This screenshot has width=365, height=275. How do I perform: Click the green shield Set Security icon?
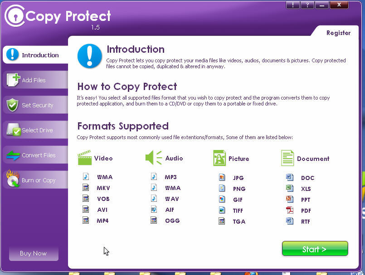point(12,105)
